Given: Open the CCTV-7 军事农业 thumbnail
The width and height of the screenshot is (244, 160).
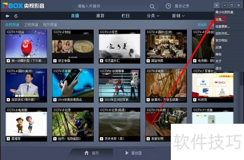Looking at the screenshot, I should (213, 85).
